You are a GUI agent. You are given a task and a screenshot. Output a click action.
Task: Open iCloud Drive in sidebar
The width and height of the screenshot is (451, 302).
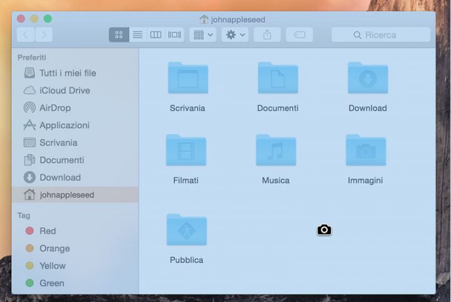point(75,91)
